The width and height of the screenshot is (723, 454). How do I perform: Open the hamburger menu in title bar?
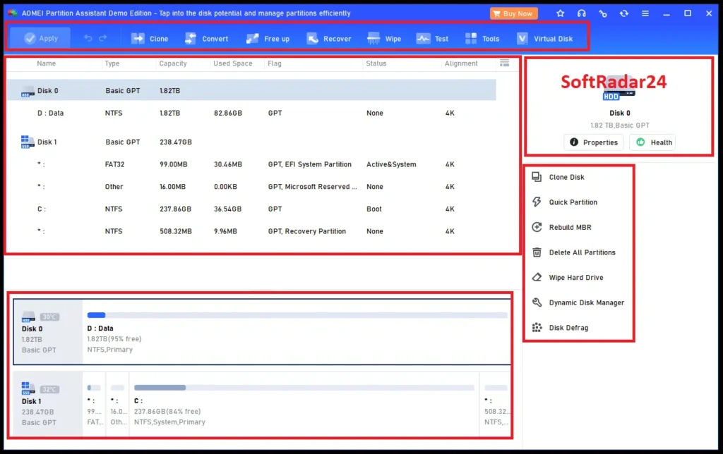pyautogui.click(x=645, y=13)
